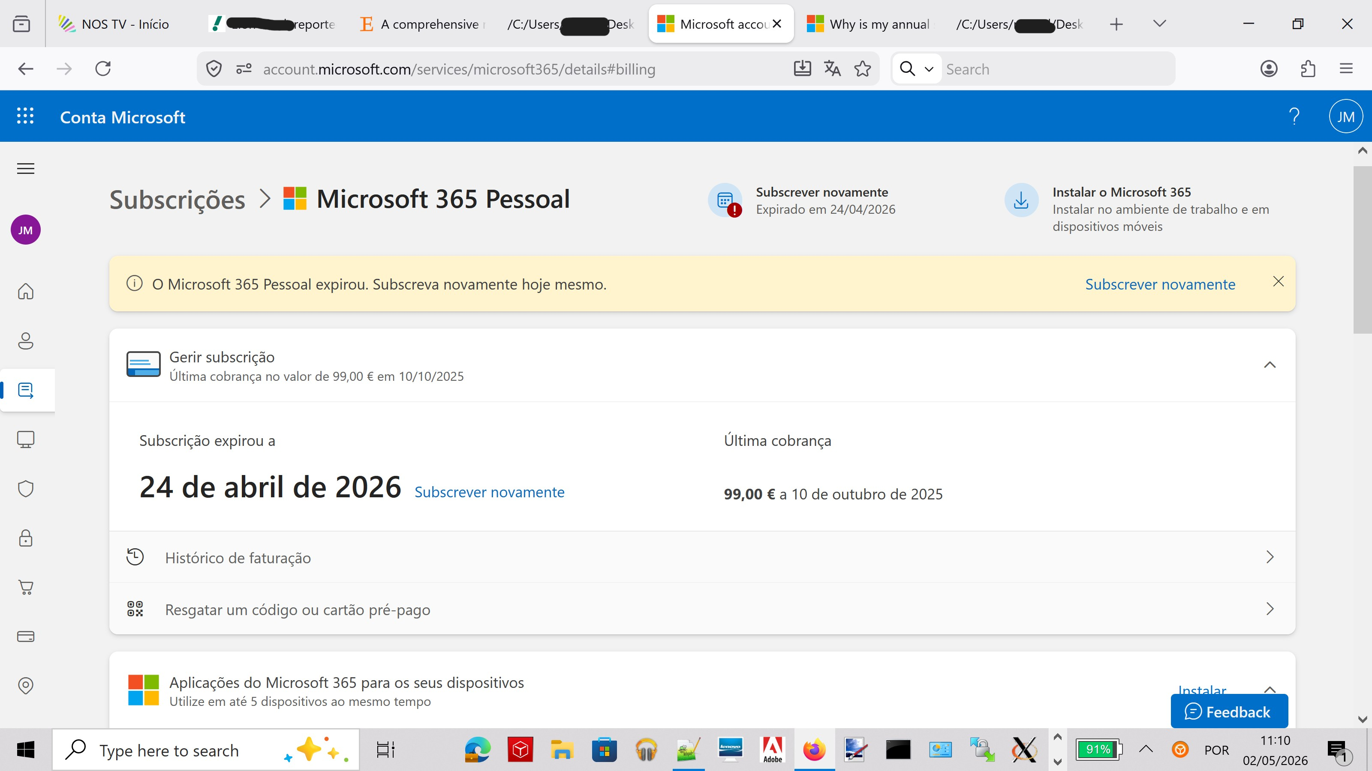This screenshot has width=1372, height=771.
Task: Switch to the A comprehensive tab
Action: tap(424, 24)
